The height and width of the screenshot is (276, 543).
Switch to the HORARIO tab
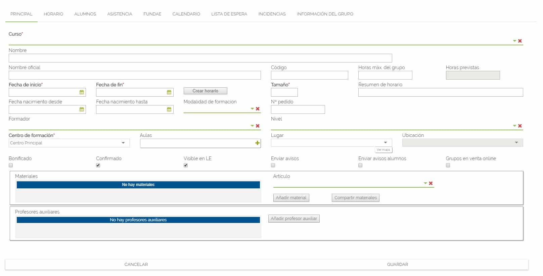[x=53, y=14]
